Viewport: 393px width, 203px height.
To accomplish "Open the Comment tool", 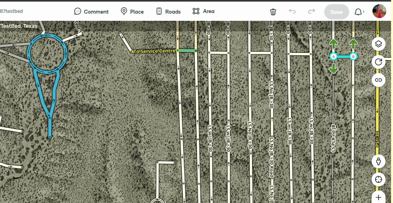I will pyautogui.click(x=91, y=11).
